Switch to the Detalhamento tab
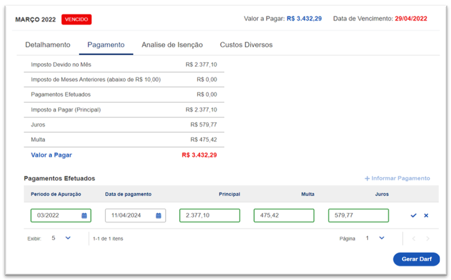The image size is (451, 280). pyautogui.click(x=48, y=45)
